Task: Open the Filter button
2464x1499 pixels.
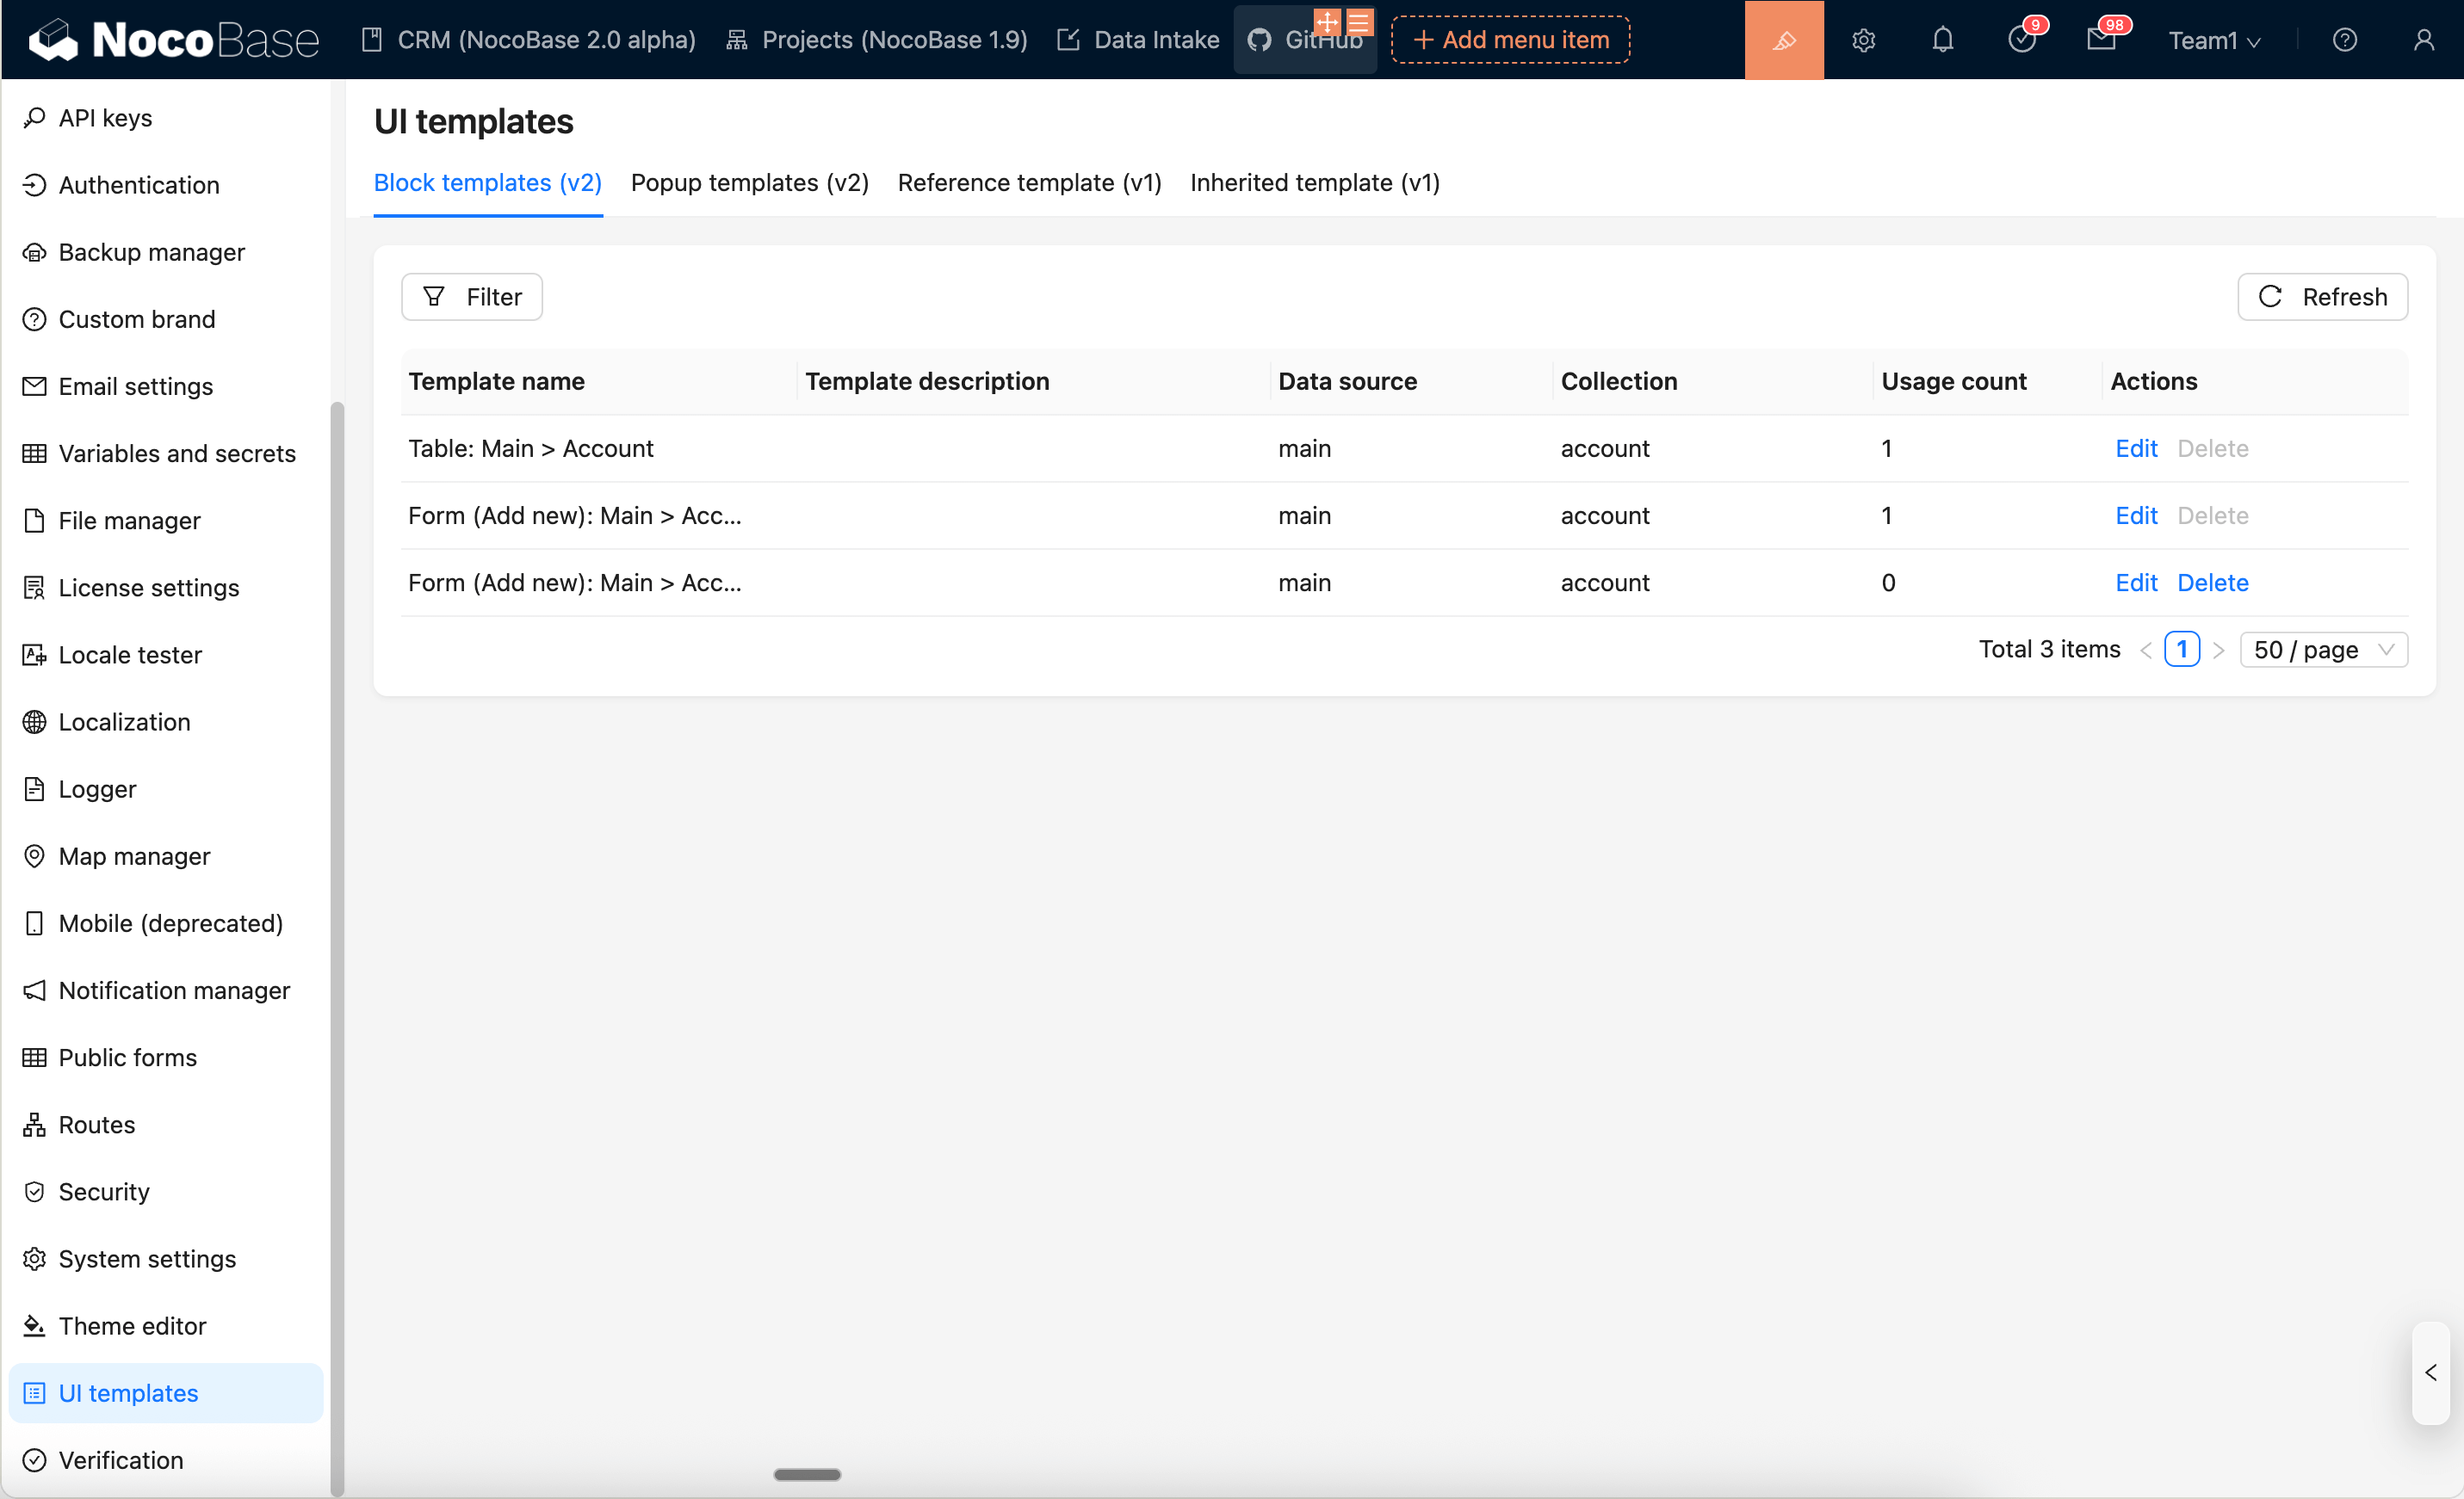Action: tap(471, 297)
